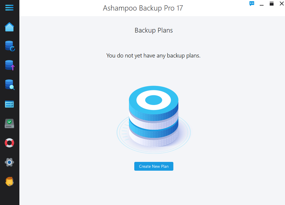Contact support via the headset avatar icon
This screenshot has height=205, width=285.
pyautogui.click(x=9, y=182)
